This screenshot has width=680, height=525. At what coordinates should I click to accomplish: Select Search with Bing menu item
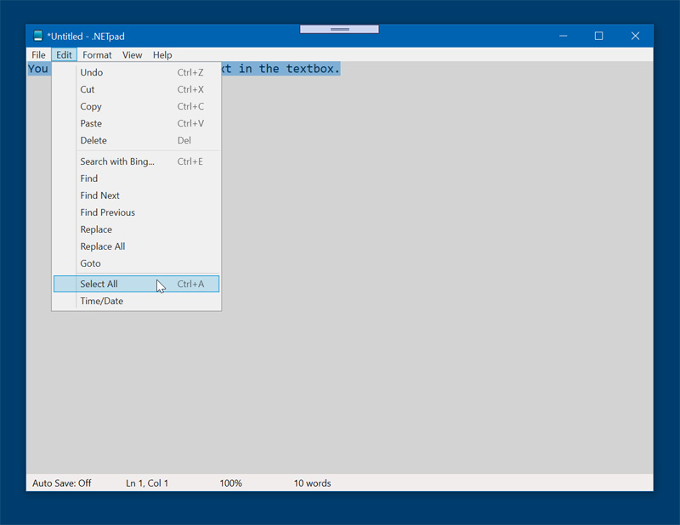point(117,161)
